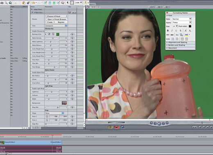Click the keyframe button for Wrap Mix
The width and height of the screenshot is (213, 155).
click(73, 107)
